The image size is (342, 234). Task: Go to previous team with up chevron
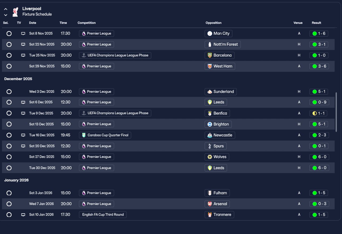[x=6, y=9]
